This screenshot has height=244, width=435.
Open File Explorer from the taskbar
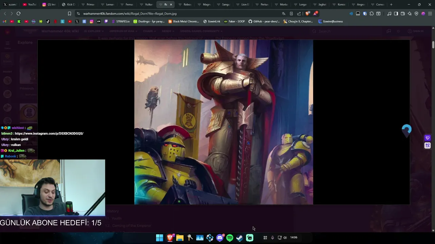(180, 238)
